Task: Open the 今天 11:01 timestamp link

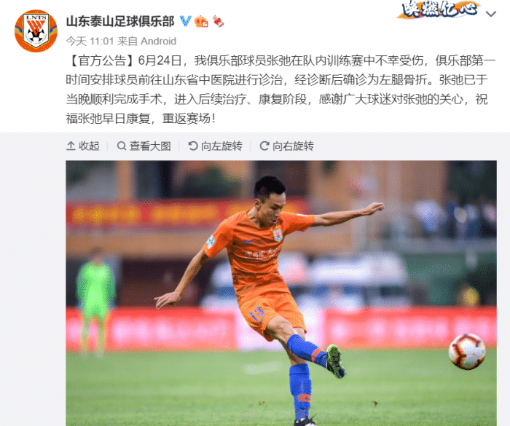Action: (x=90, y=42)
